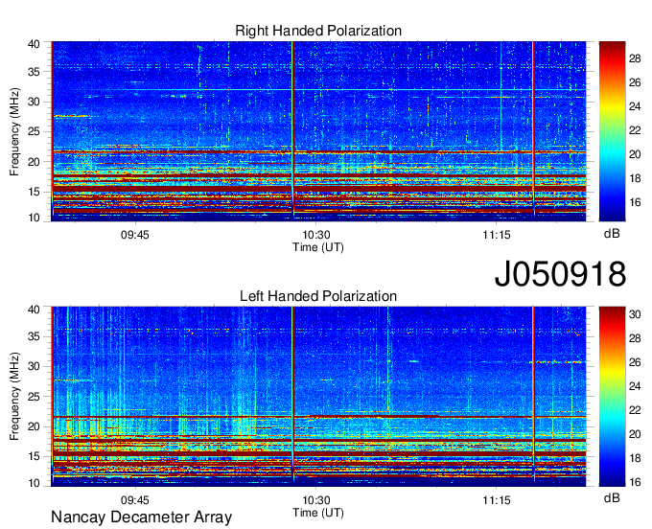Click the '09:45' tick of upper plot
Screen dimensions: 652x529
click(x=135, y=235)
